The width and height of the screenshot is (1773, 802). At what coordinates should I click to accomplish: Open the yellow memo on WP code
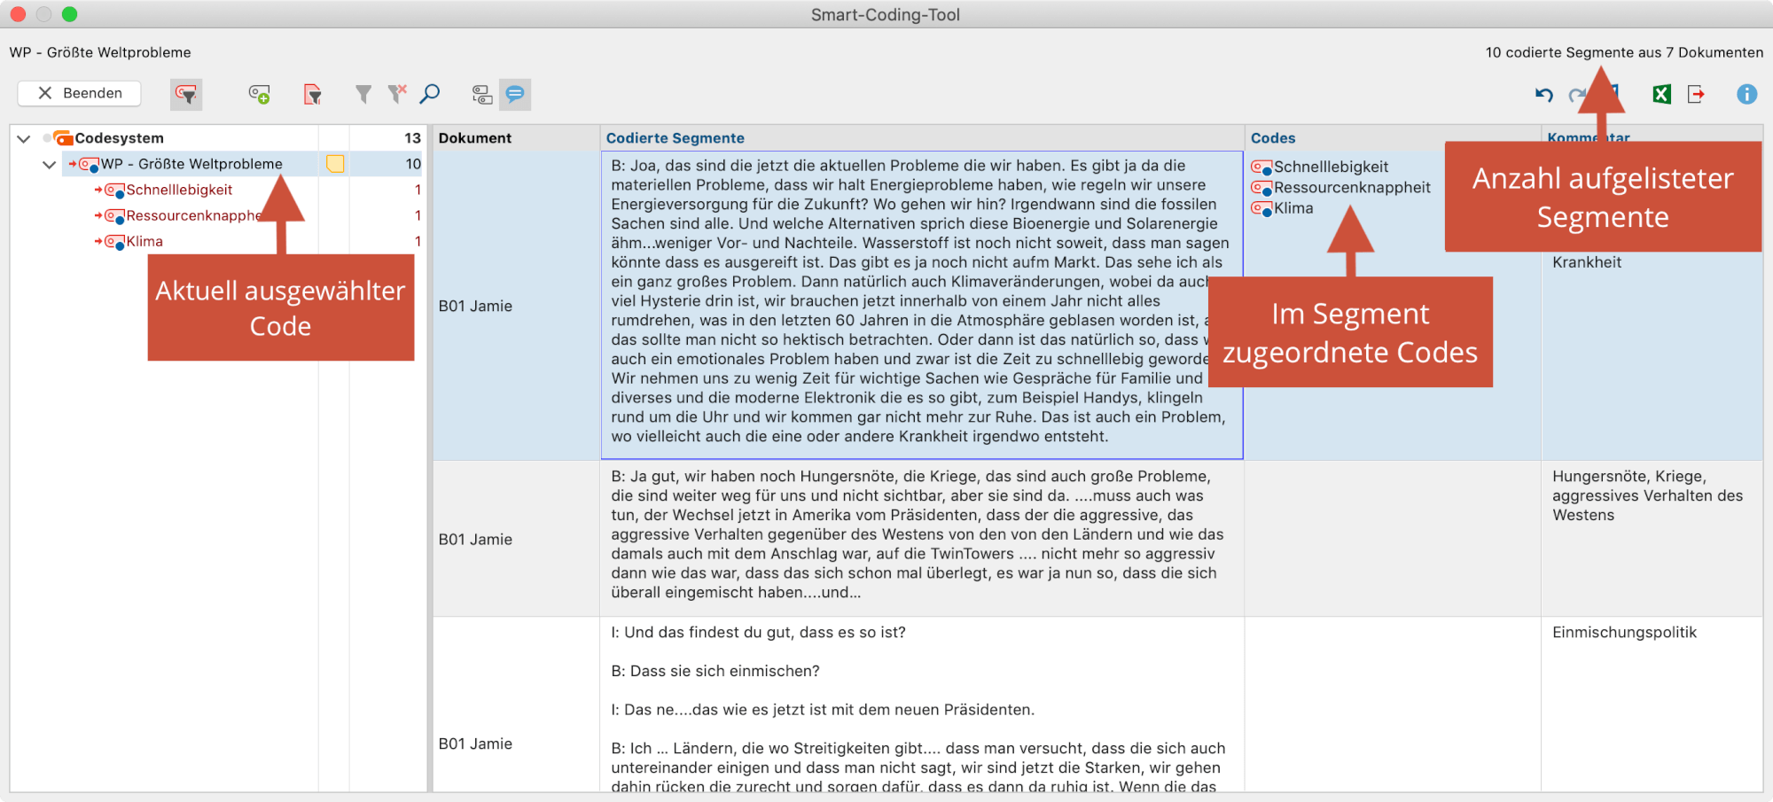[335, 164]
